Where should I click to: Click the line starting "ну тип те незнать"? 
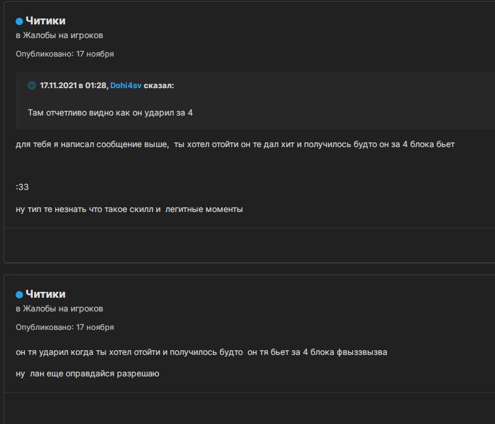point(129,209)
